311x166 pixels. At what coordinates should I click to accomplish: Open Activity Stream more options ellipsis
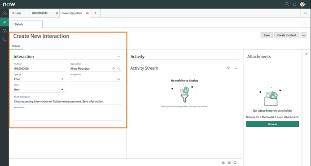236,68
